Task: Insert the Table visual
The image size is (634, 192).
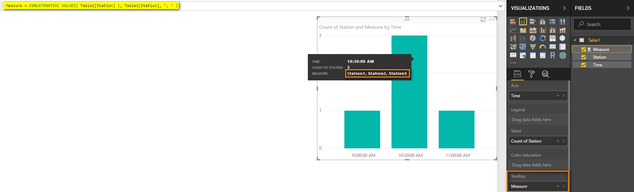Action: click(x=533, y=55)
